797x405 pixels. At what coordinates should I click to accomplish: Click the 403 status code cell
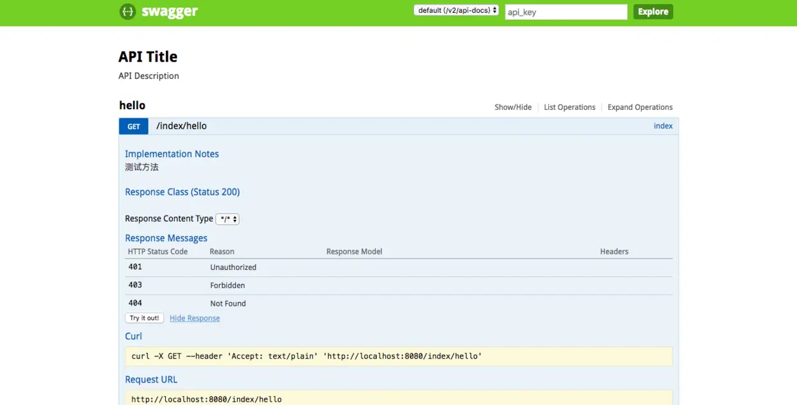pyautogui.click(x=135, y=285)
